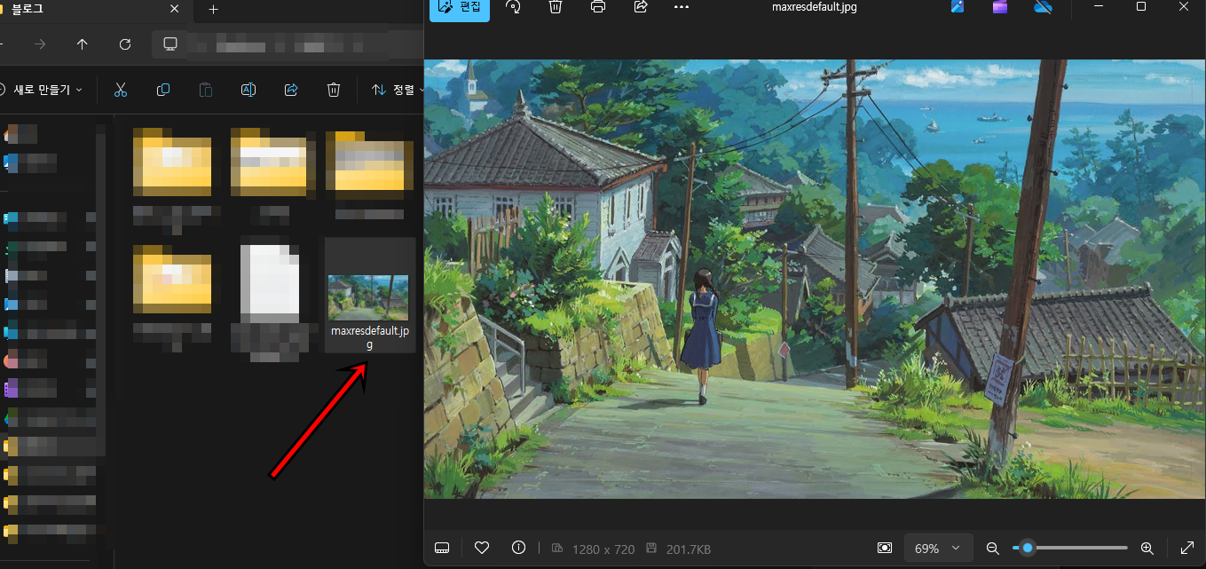Click the 편집 (Edit) button in Photos

pyautogui.click(x=460, y=7)
